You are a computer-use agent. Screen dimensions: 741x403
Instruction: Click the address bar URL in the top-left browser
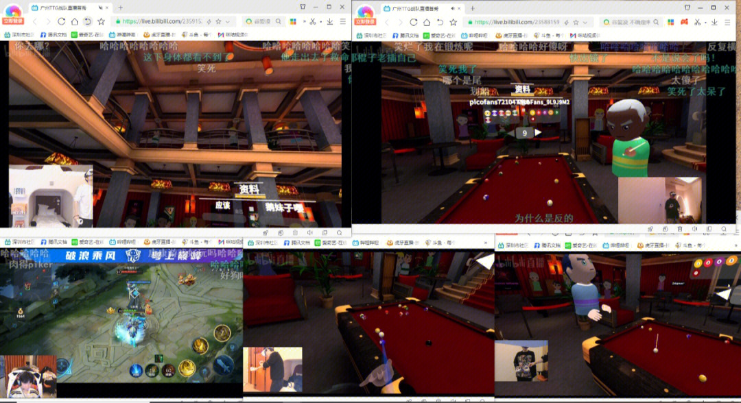(162, 21)
